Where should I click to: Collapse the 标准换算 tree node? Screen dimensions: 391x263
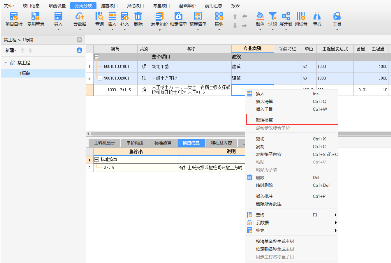click(97, 160)
